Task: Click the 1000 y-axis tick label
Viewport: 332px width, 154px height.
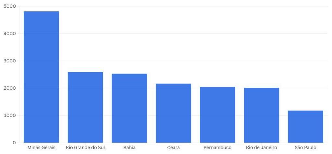Action: coord(10,115)
